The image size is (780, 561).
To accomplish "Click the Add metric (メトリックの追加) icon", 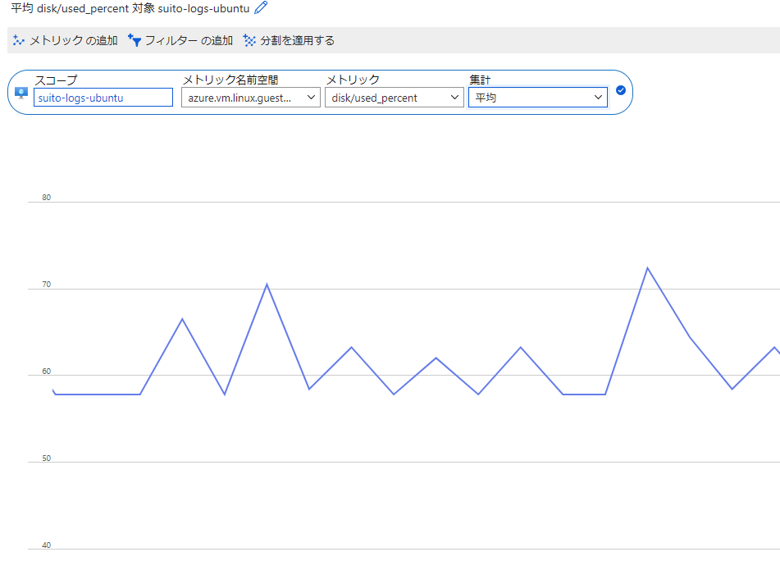I will (19, 40).
